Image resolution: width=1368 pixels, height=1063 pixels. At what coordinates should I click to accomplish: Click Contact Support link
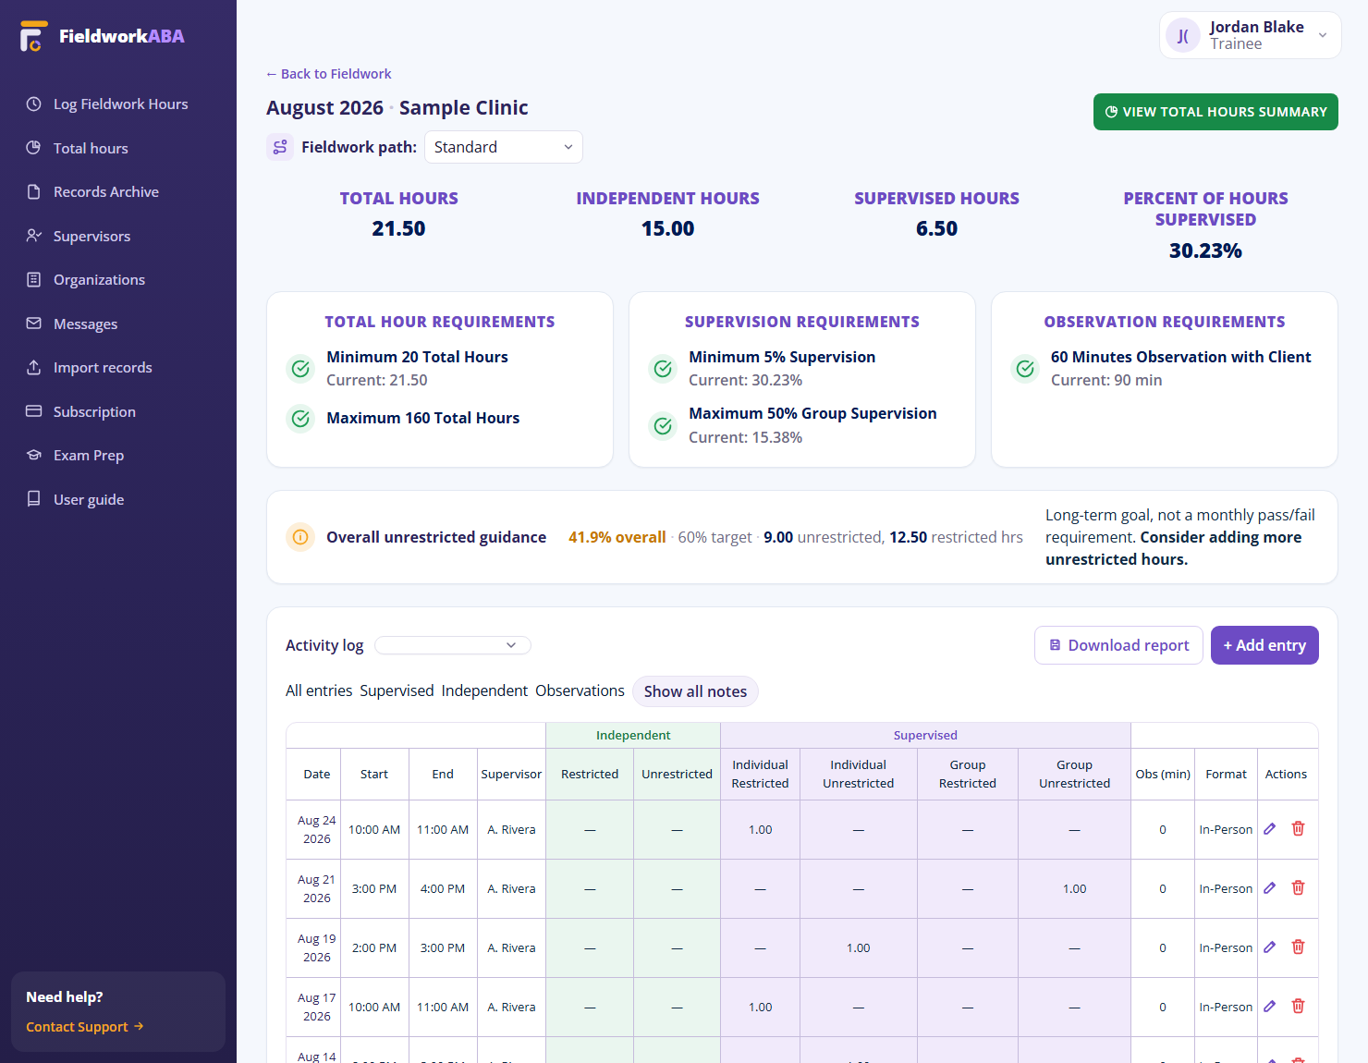(85, 1027)
